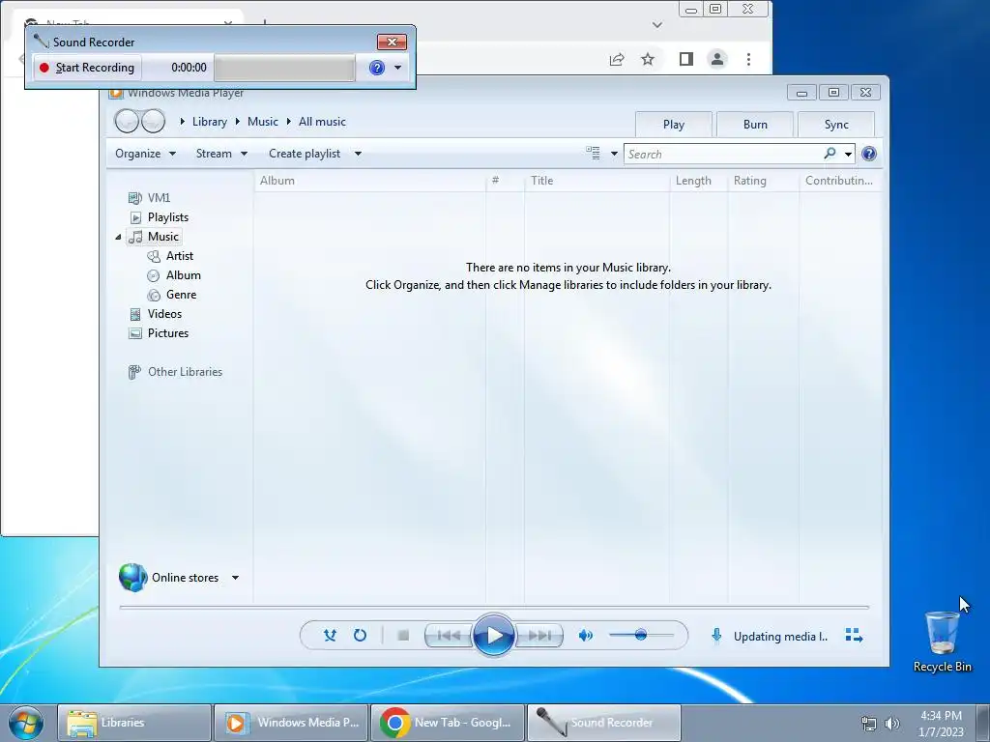Select VM1 library in navigation pane

(x=150, y=197)
